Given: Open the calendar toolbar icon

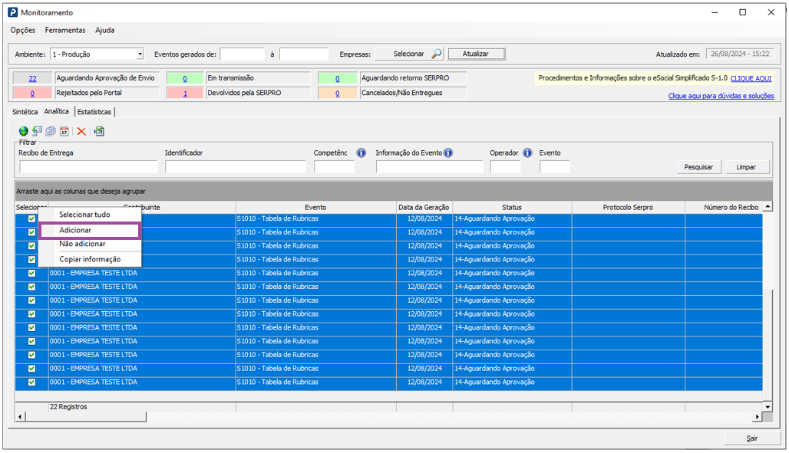Looking at the screenshot, I should point(64,131).
